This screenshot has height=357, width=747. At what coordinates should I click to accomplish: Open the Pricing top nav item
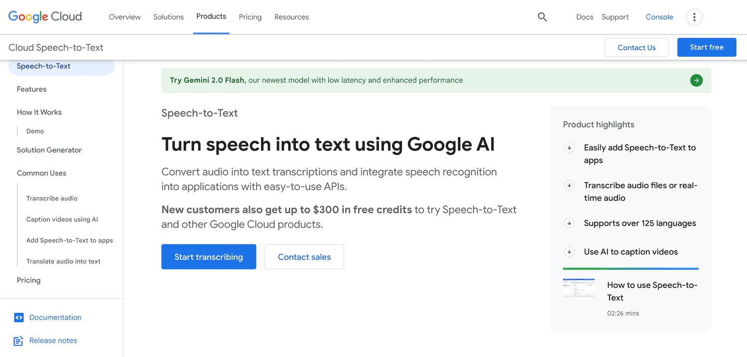click(x=250, y=17)
